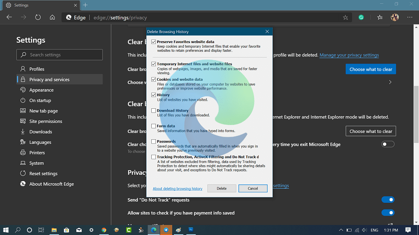
Task: Uncheck the History checkbox
Action: click(153, 95)
